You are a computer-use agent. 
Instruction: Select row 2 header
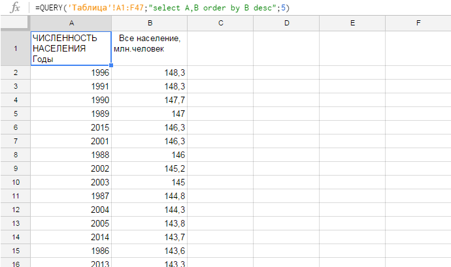tap(16, 72)
